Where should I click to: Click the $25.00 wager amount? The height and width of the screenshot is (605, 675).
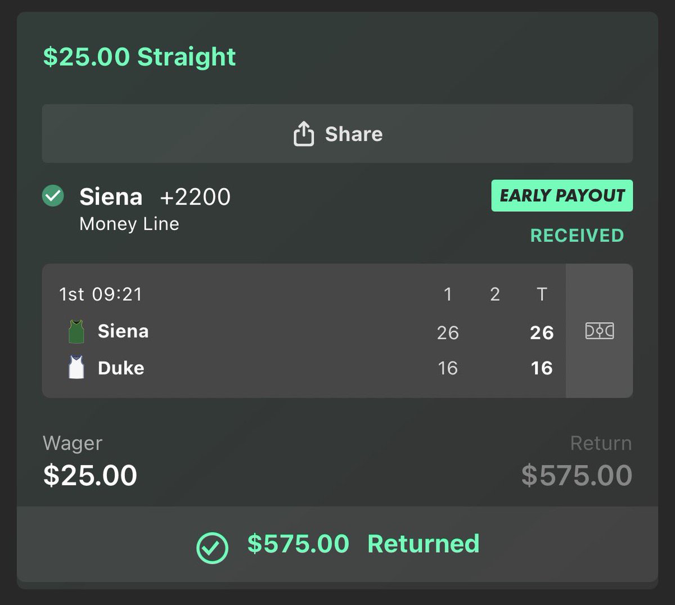[90, 475]
